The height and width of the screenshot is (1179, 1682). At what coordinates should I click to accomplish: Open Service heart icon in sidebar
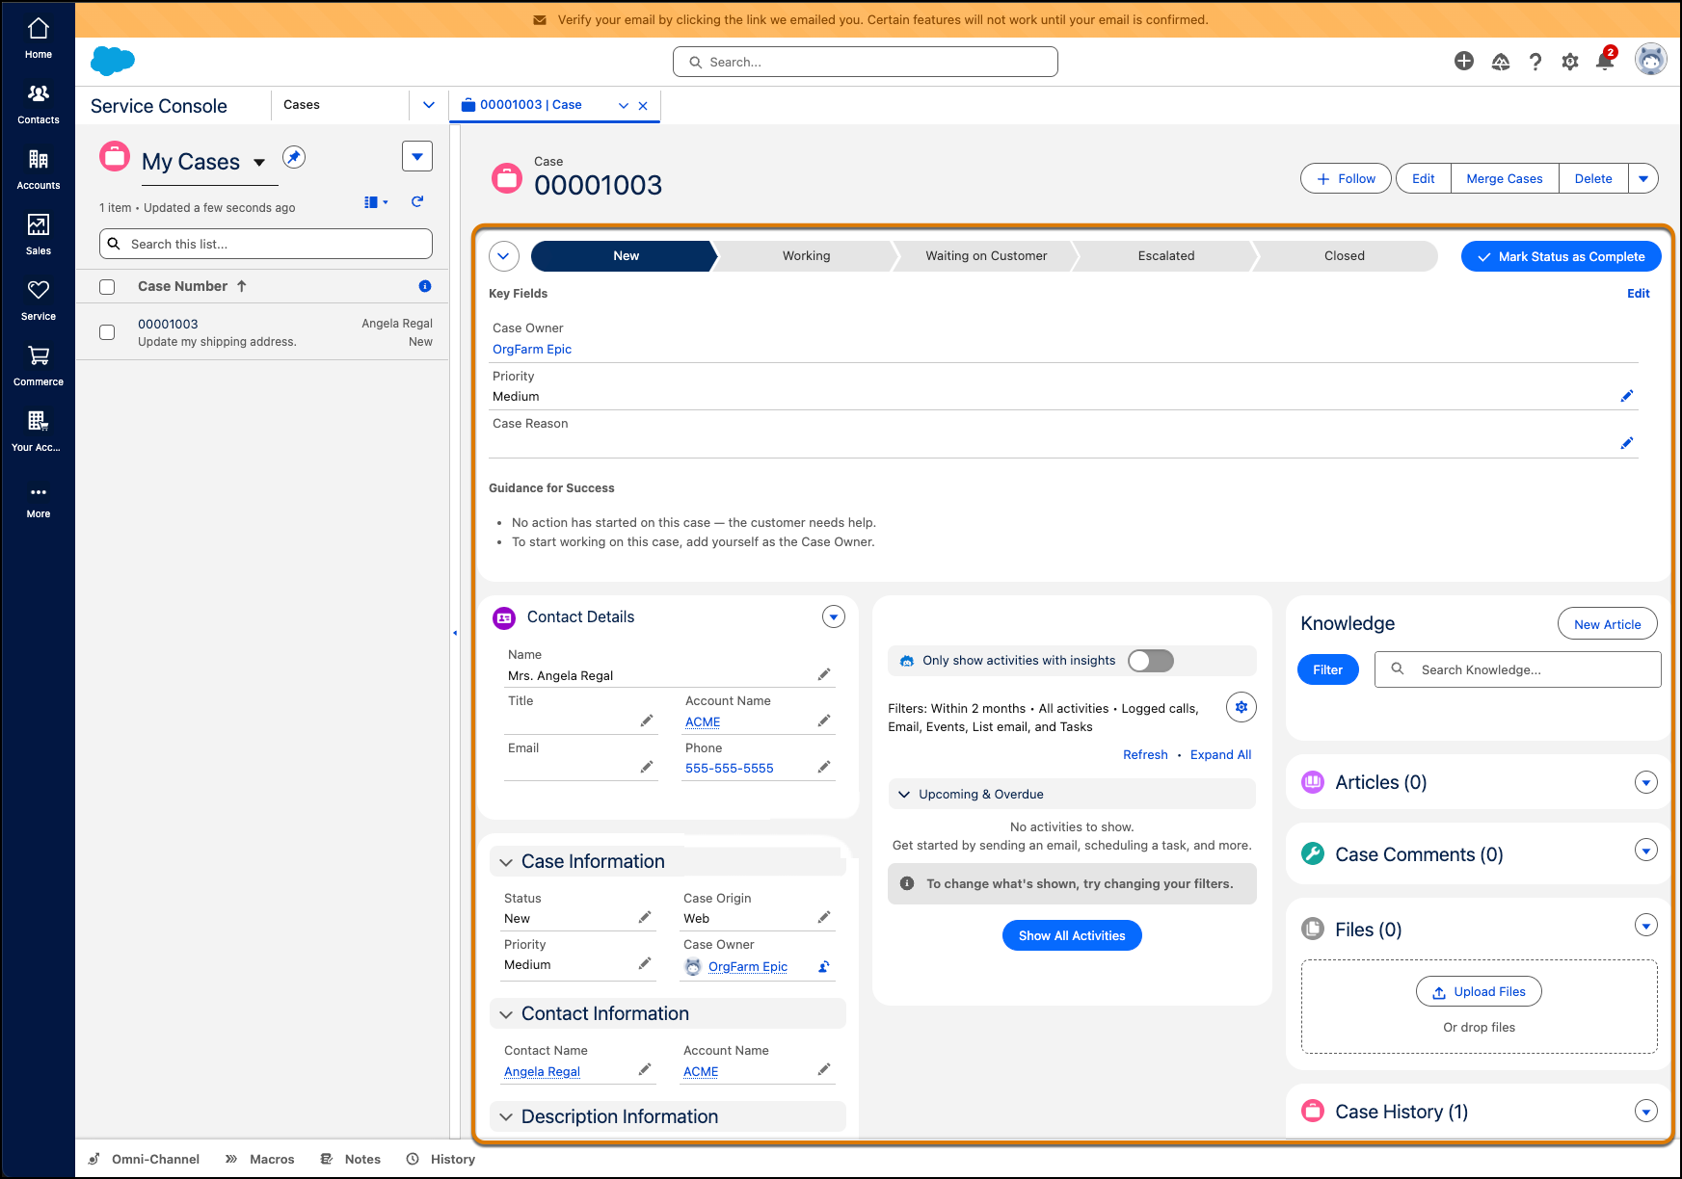pyautogui.click(x=39, y=301)
